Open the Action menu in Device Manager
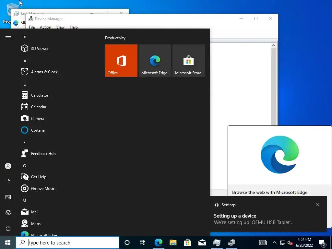The image size is (332, 249). tap(45, 27)
